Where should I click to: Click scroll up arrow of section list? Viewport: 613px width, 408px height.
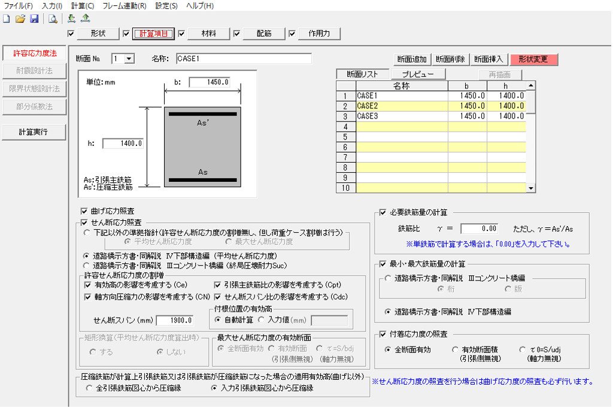pyautogui.click(x=530, y=86)
